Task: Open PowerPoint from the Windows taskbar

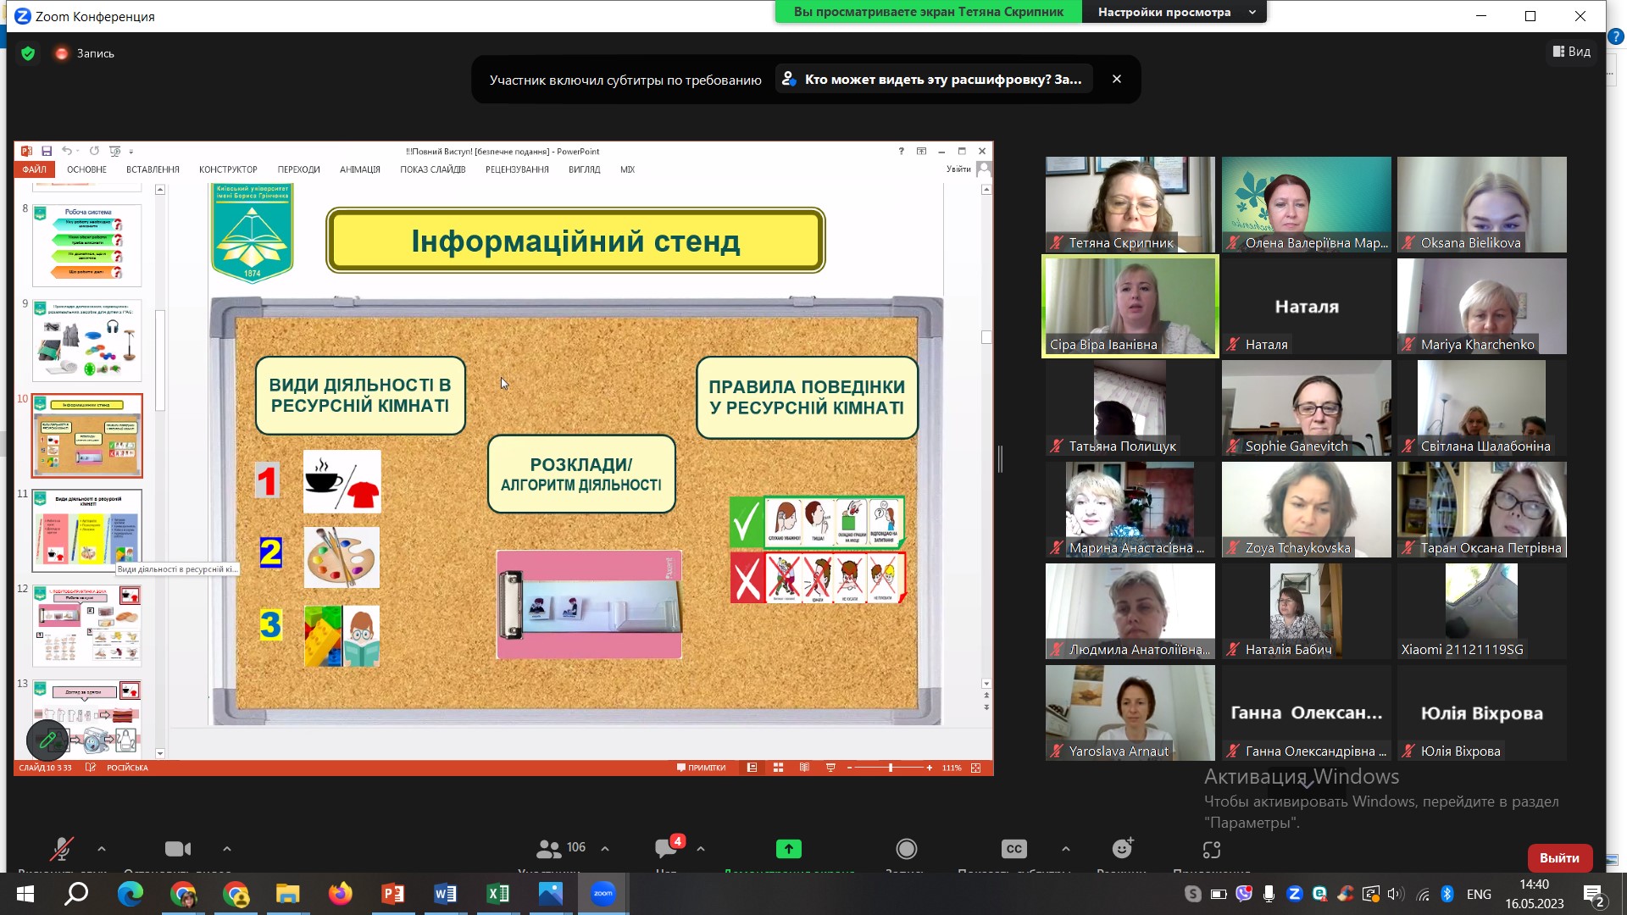Action: [x=392, y=894]
